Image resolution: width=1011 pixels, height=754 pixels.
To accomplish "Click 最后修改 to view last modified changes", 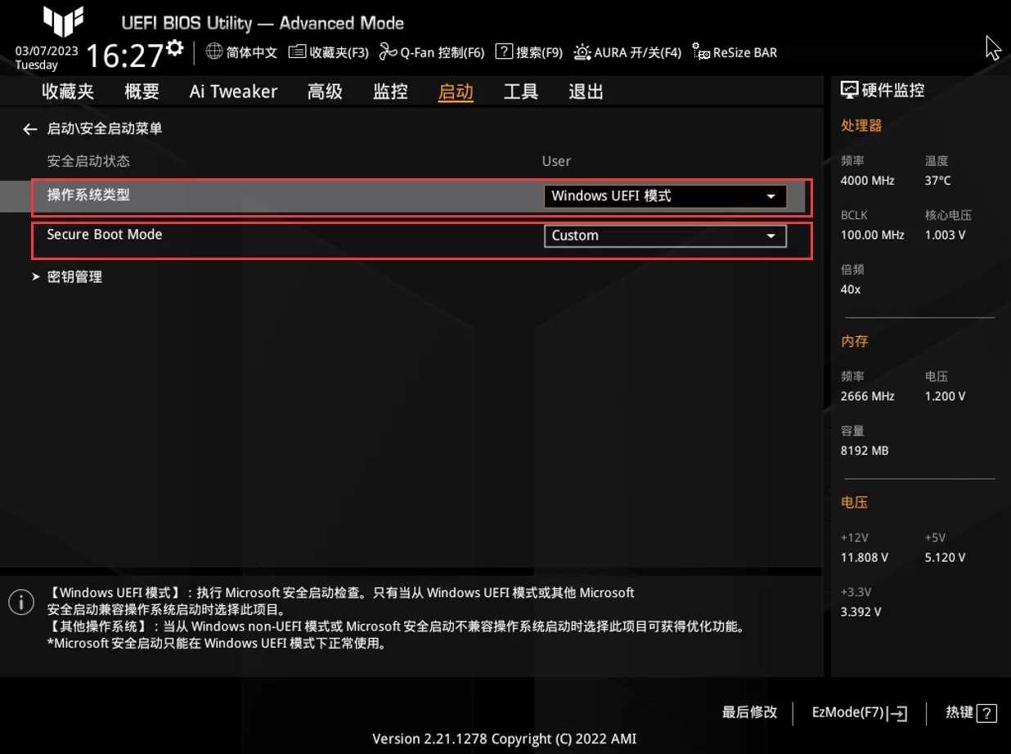I will 749,713.
